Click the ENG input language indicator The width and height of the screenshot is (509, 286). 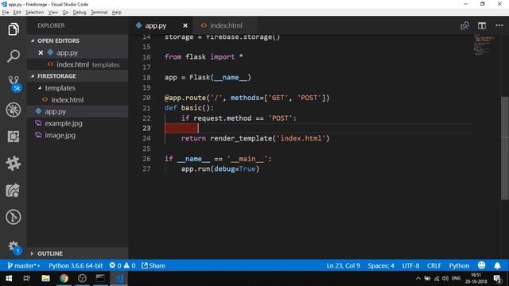[456, 279]
